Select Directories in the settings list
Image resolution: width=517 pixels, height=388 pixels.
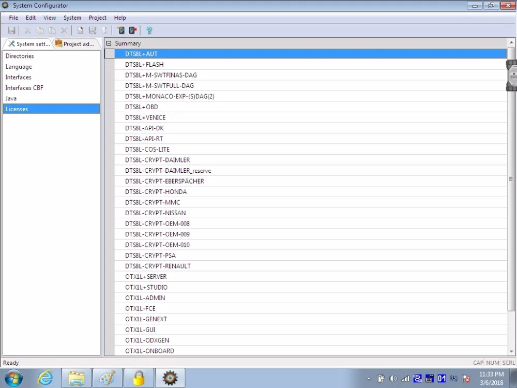click(x=51, y=56)
